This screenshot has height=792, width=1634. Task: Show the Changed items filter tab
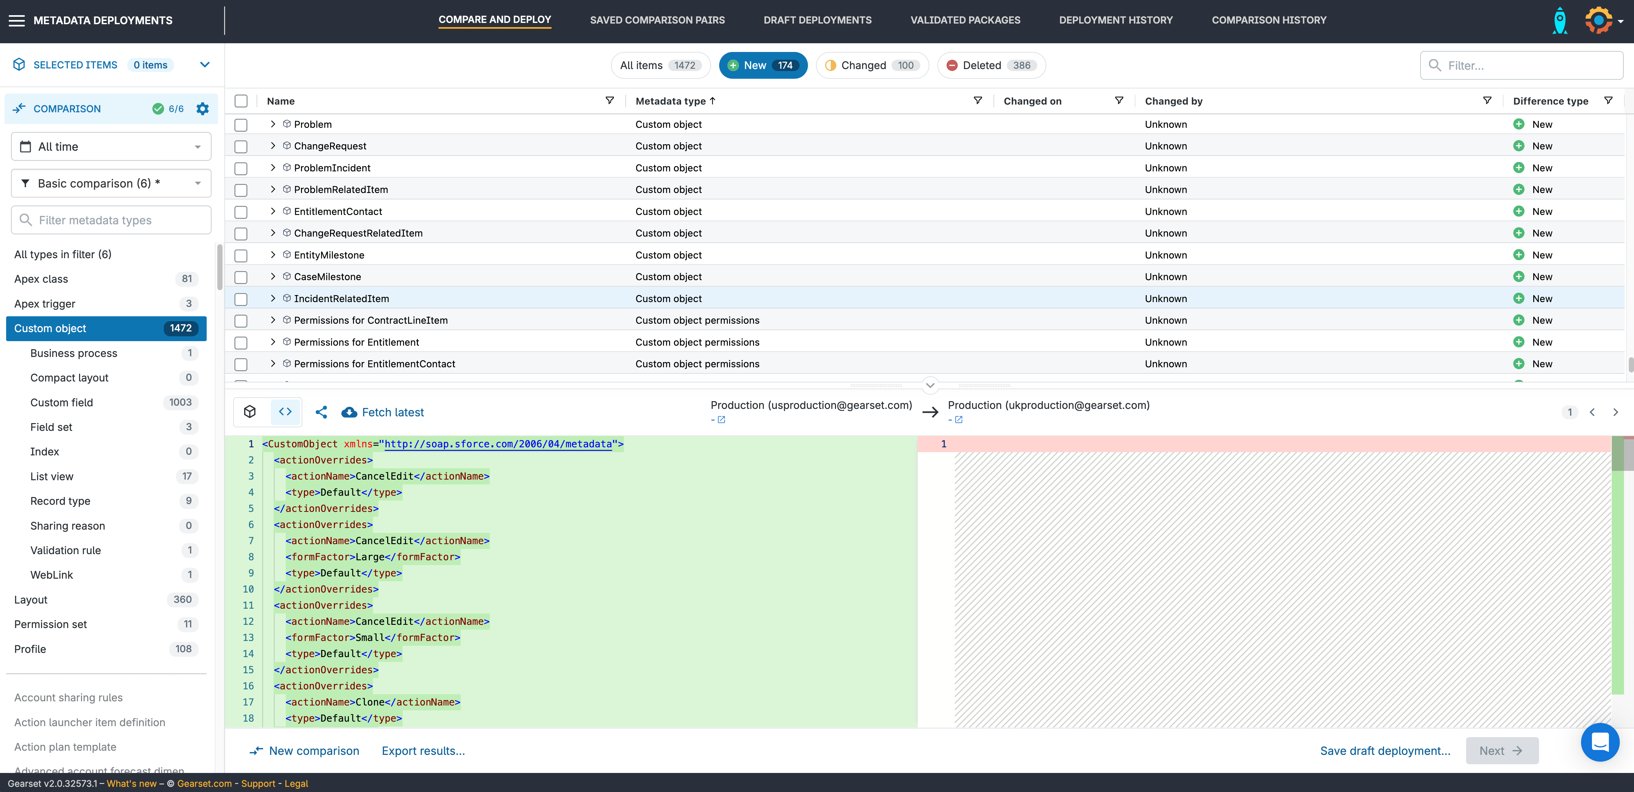872,65
